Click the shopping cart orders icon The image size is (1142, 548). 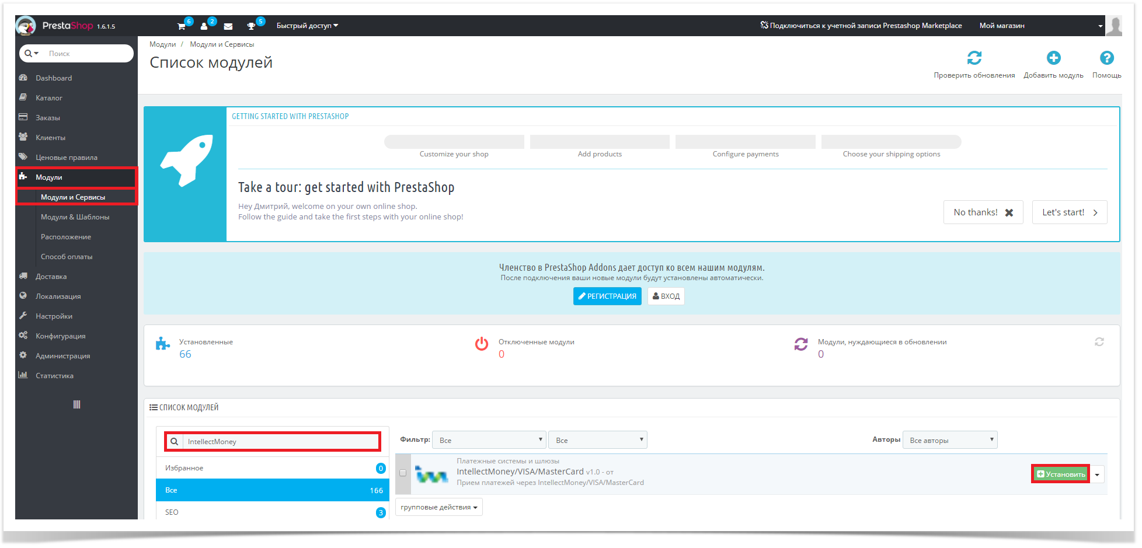click(182, 26)
